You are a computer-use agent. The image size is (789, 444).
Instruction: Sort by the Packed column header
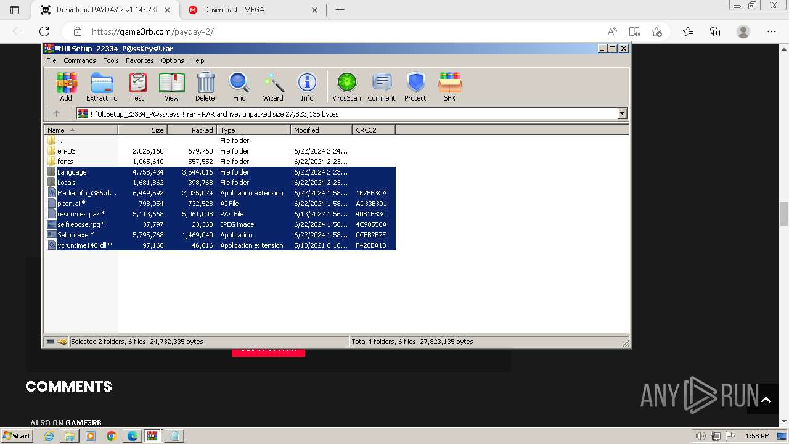point(192,130)
